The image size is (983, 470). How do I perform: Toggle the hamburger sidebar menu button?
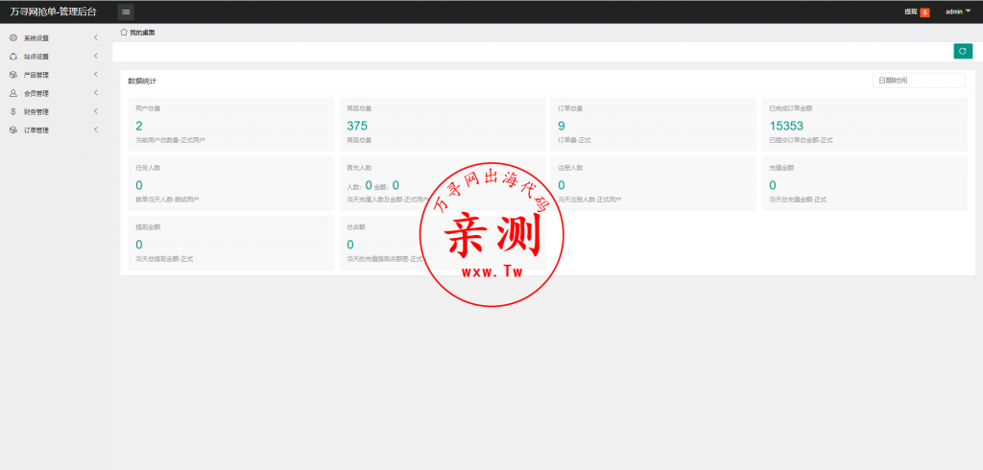tap(126, 12)
